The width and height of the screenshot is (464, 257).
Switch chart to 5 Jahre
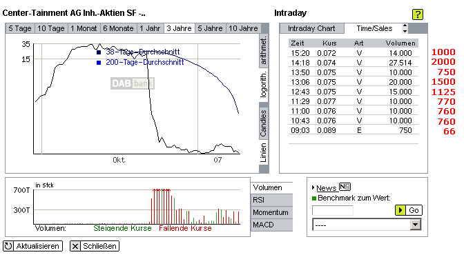pyautogui.click(x=210, y=28)
